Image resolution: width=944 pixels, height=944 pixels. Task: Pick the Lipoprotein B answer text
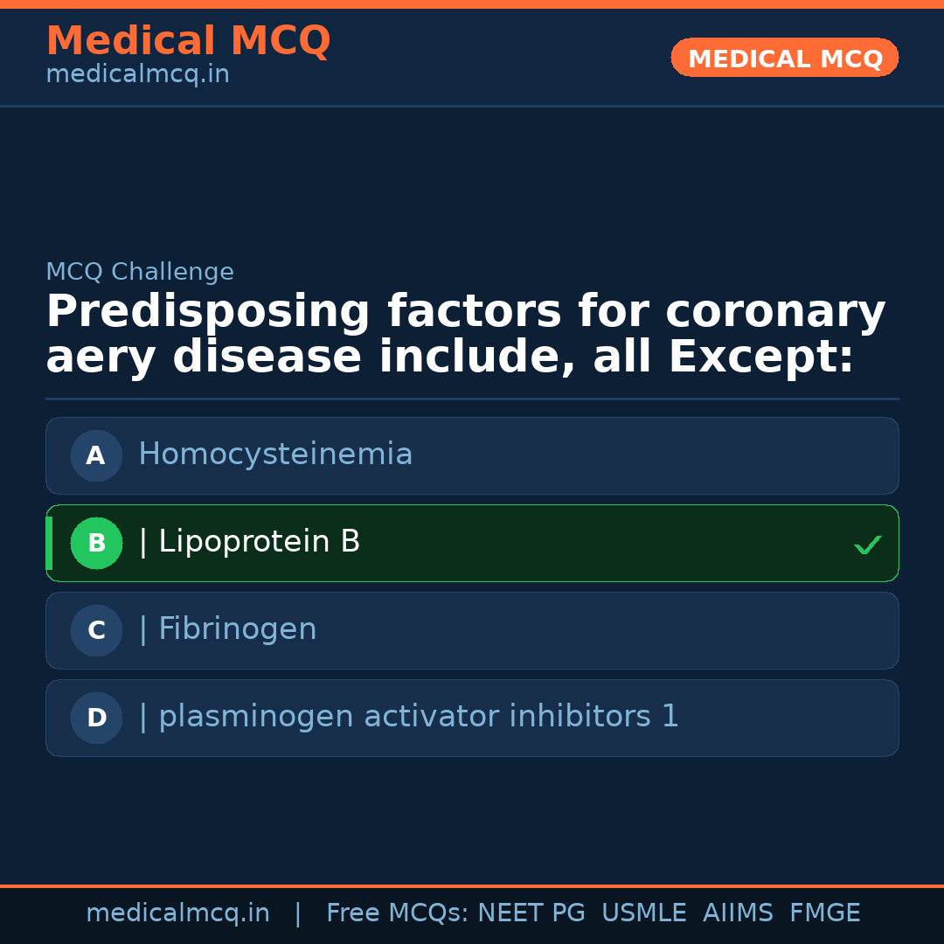click(259, 542)
